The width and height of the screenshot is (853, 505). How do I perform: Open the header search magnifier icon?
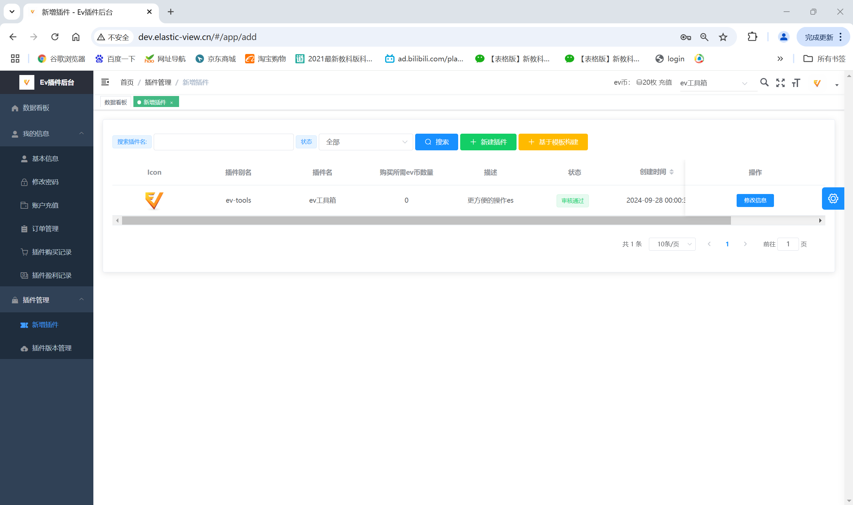click(764, 82)
